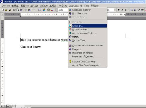The image size is (146, 108).
Task: Switch to Normal view using bottom-left button
Action: (x=2, y=106)
